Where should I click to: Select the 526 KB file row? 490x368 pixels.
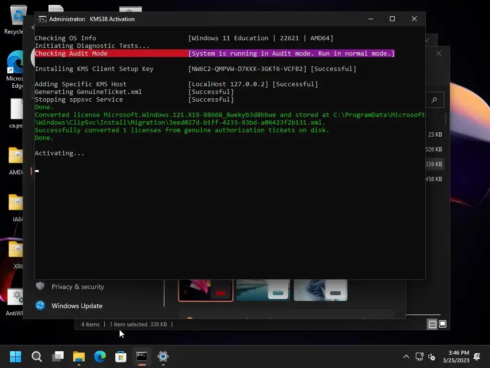[x=434, y=149]
